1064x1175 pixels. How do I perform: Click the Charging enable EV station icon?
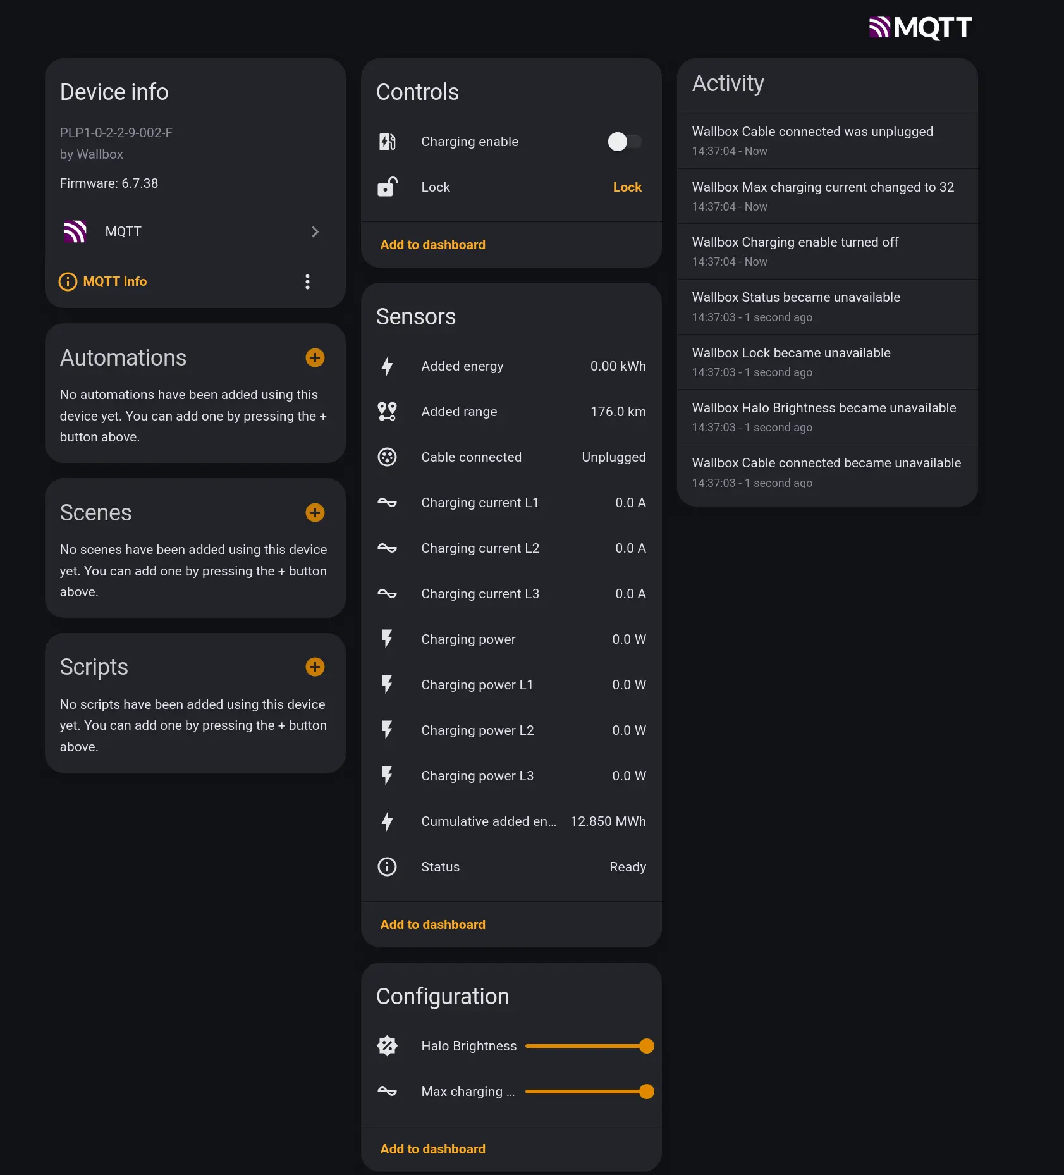[x=387, y=142]
